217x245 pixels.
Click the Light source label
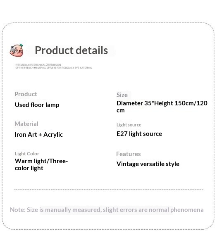[x=129, y=125]
